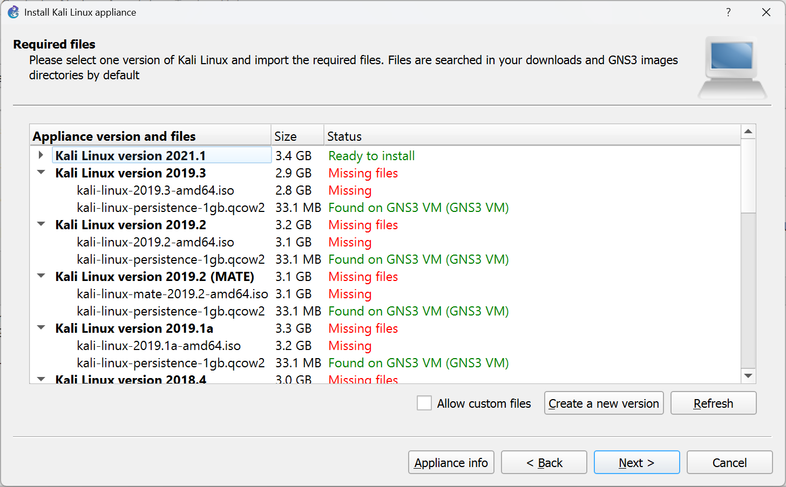Collapse the Kali Linux version 2019.2 (MATE) entry
The width and height of the screenshot is (786, 487).
pos(41,276)
